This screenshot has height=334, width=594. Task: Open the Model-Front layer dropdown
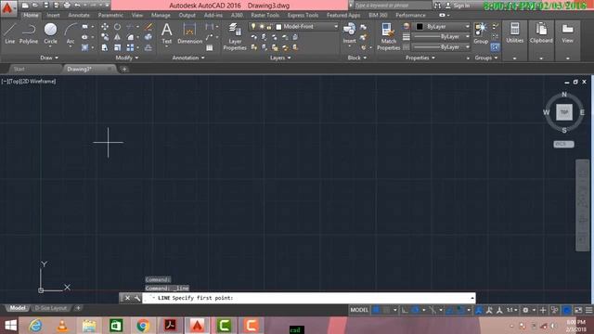click(x=336, y=27)
